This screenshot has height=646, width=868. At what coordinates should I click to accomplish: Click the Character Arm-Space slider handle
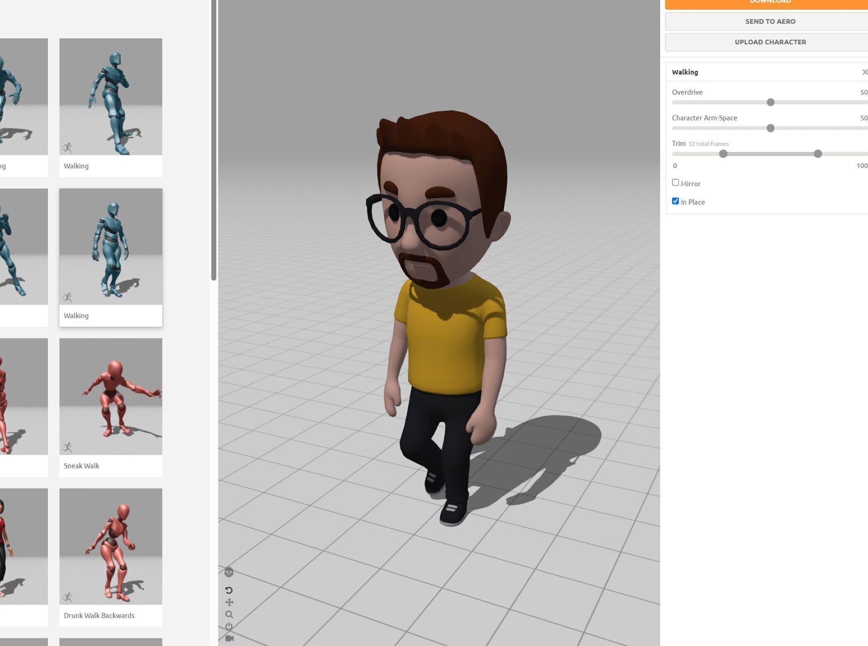click(x=770, y=128)
